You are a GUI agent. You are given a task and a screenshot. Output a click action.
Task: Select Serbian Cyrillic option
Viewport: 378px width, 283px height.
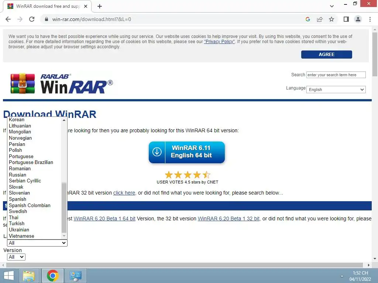click(x=35, y=181)
